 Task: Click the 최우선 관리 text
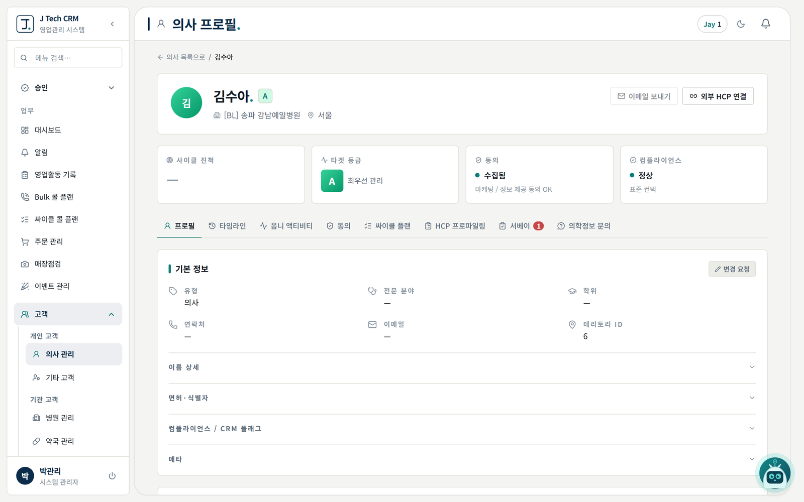(365, 181)
